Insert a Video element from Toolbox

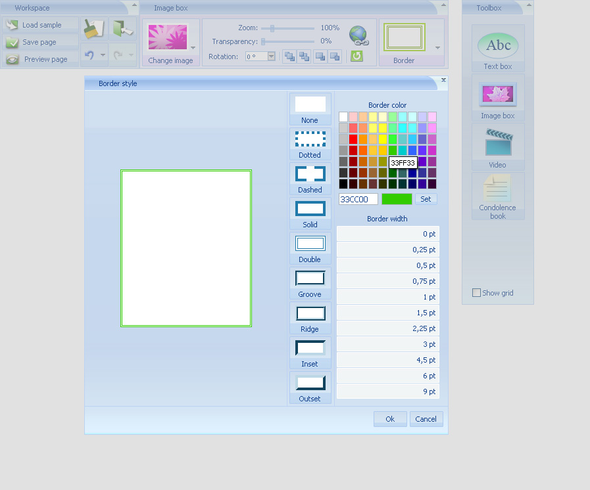click(498, 147)
